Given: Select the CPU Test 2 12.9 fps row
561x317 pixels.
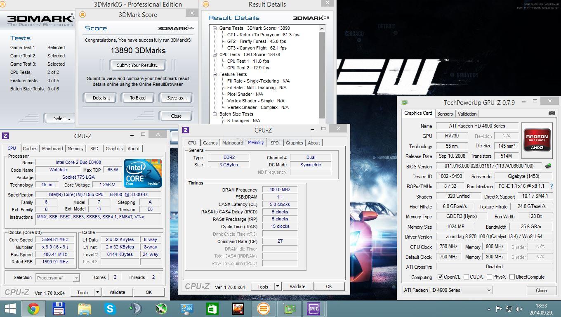Looking at the screenshot, I should [x=248, y=68].
